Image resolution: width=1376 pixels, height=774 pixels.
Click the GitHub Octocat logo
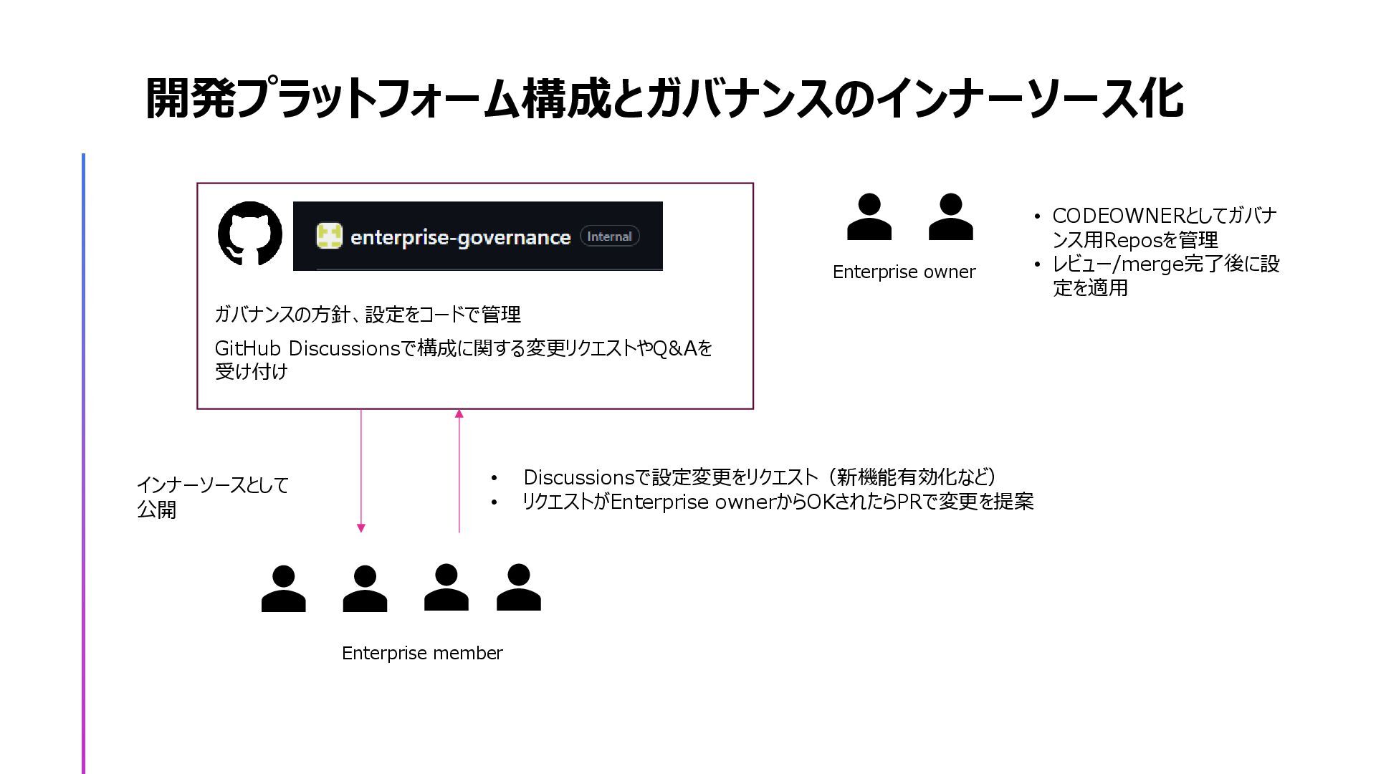tap(250, 234)
